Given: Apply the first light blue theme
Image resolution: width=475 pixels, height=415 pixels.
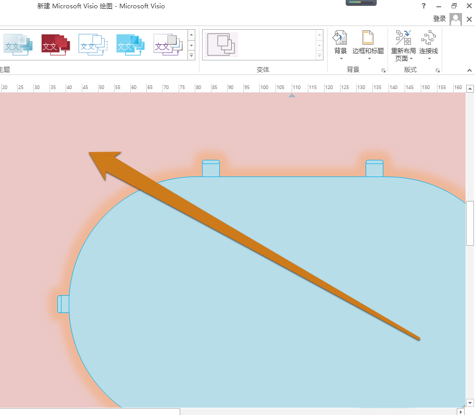Looking at the screenshot, I should pos(18,45).
